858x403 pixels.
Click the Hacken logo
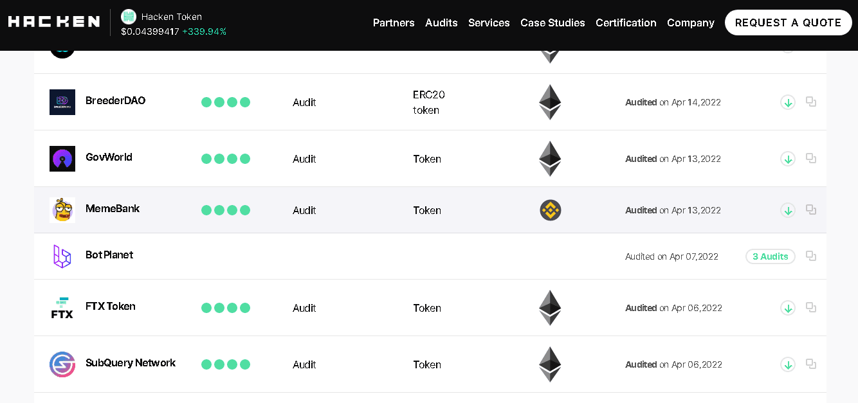(x=54, y=22)
